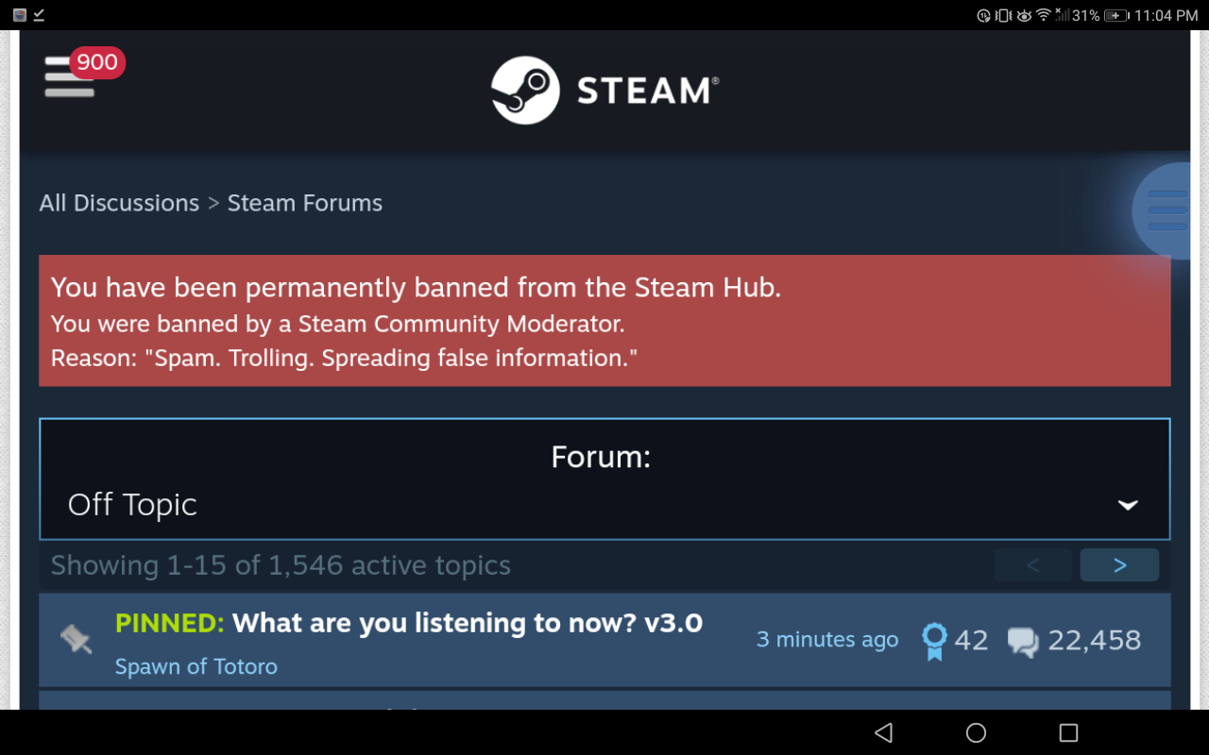The image size is (1209, 755).
Task: Go to previous page of topics
Action: click(x=1032, y=564)
